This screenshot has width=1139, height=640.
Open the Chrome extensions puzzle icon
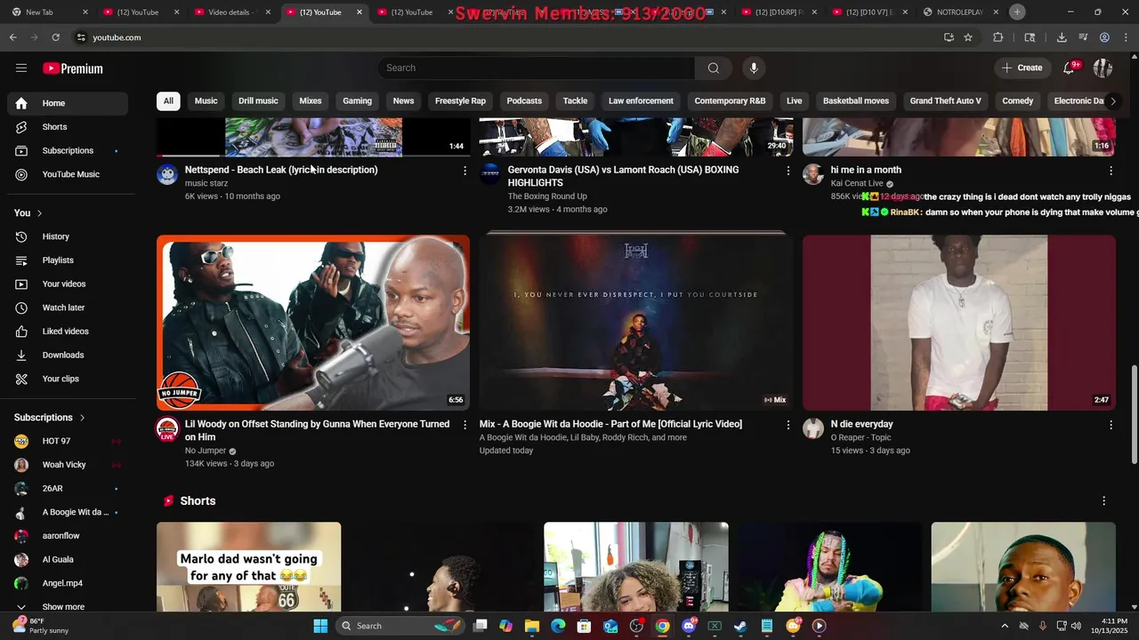pos(998,37)
